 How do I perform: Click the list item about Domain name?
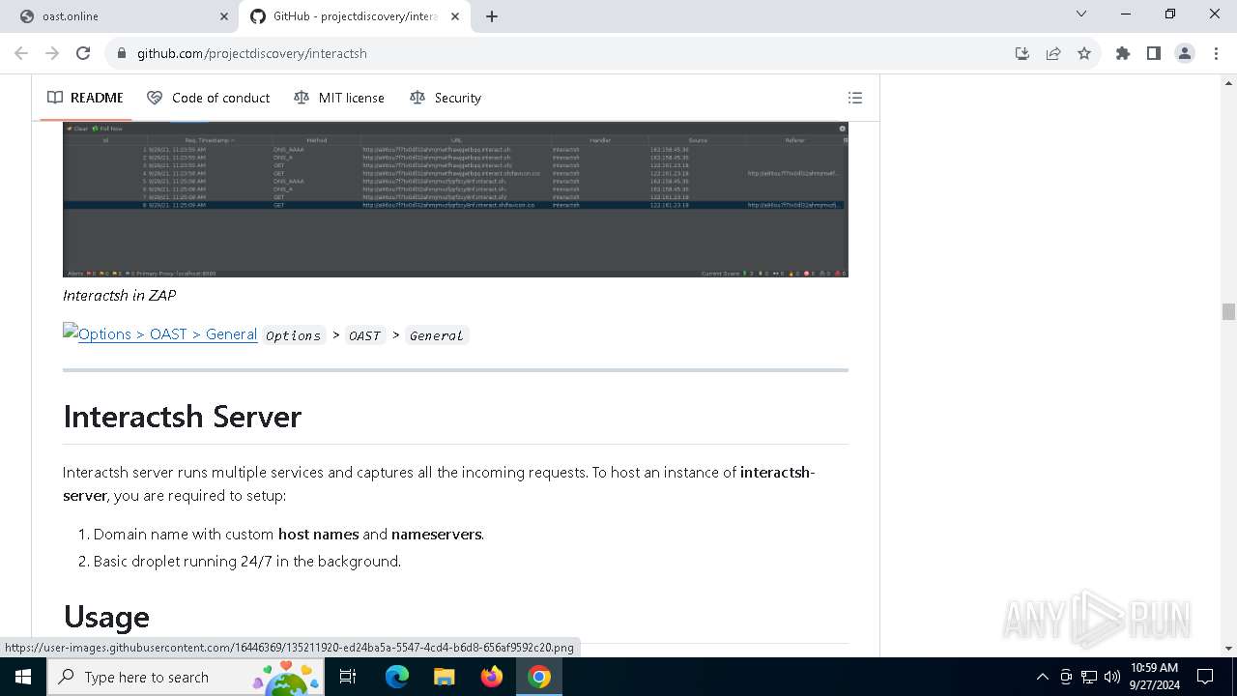pos(288,534)
